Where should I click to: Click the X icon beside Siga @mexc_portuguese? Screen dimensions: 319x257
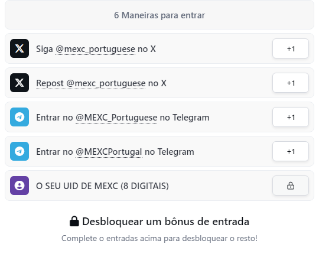tap(19, 48)
